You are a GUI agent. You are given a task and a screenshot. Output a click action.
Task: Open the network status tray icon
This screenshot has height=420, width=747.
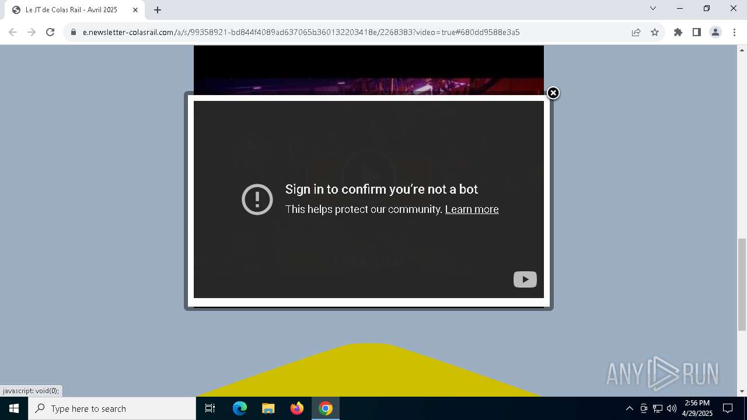pyautogui.click(x=658, y=408)
